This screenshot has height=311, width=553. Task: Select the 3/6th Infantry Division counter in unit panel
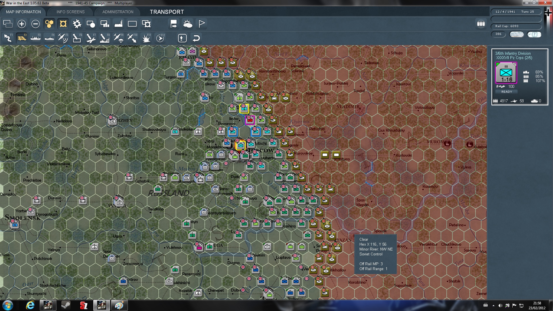point(506,73)
